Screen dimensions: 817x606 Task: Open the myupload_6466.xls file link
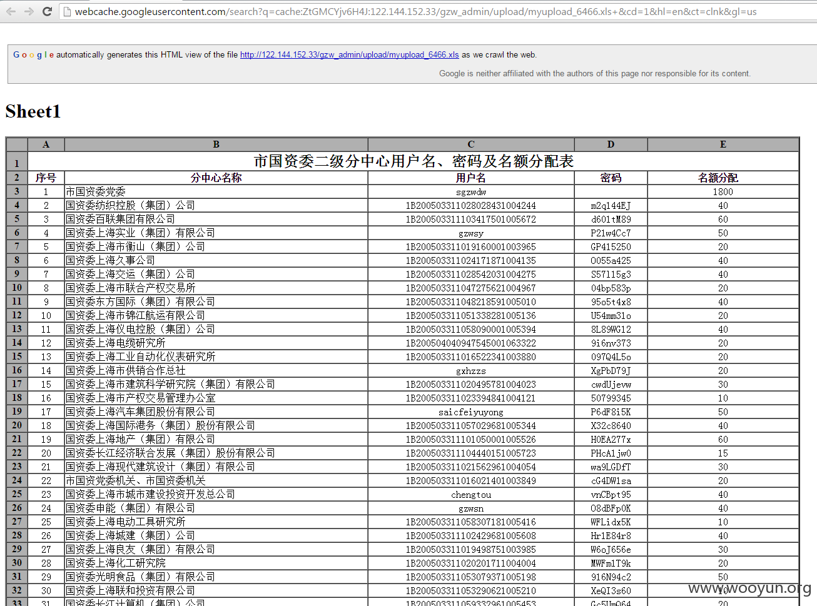tap(349, 54)
